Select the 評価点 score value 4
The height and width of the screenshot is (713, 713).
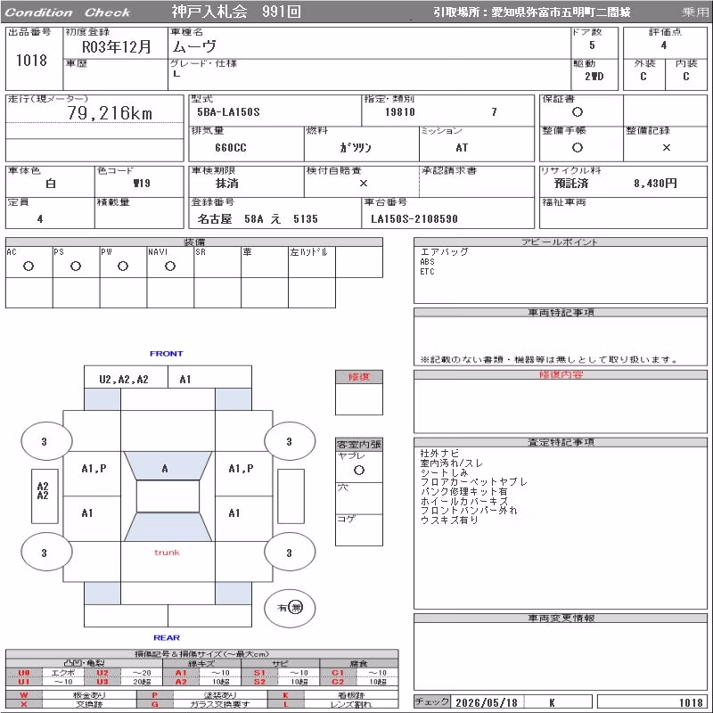pos(664,45)
